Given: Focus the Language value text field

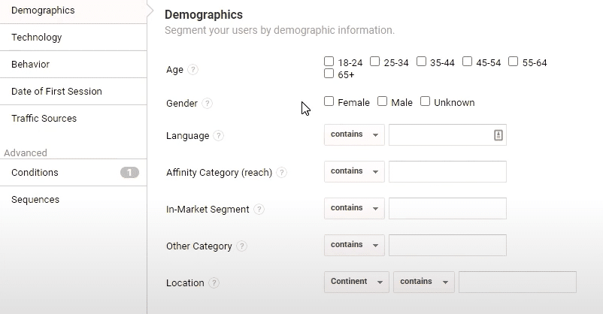Looking at the screenshot, I should 447,135.
